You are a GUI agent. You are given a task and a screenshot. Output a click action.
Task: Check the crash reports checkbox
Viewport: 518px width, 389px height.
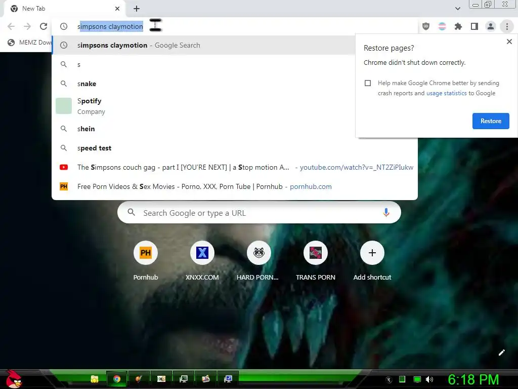click(368, 83)
